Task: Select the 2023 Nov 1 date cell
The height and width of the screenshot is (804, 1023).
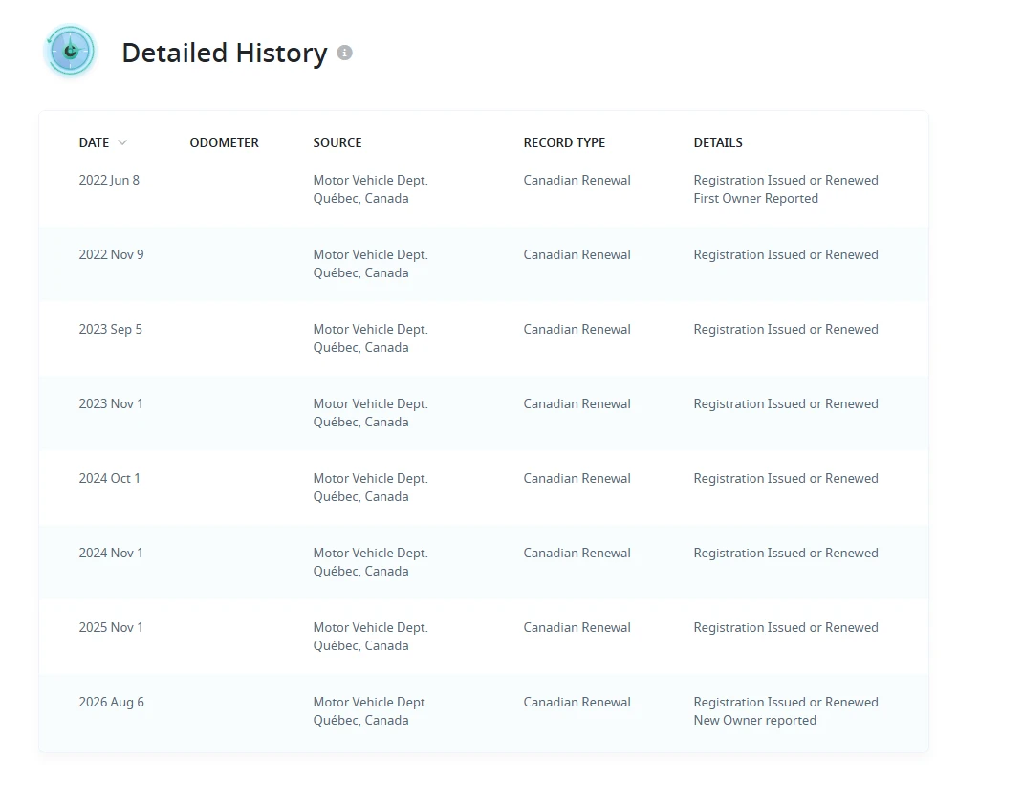Action: pos(110,403)
